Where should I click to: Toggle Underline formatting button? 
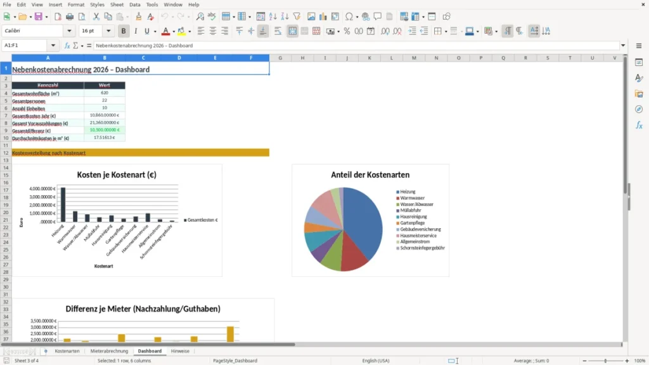(146, 31)
